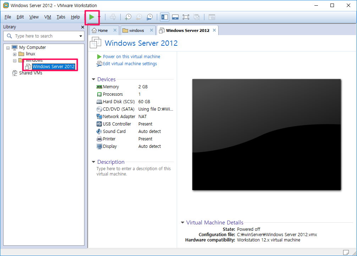Collapse the windows folder node
The image size is (357, 256).
[x=15, y=61]
